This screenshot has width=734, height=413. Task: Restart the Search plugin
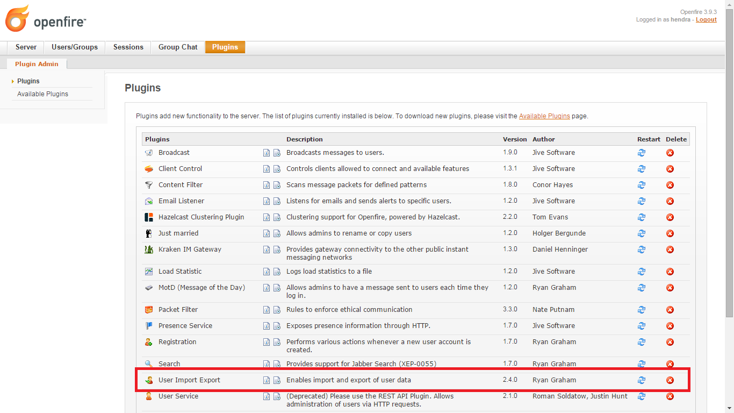[642, 364]
